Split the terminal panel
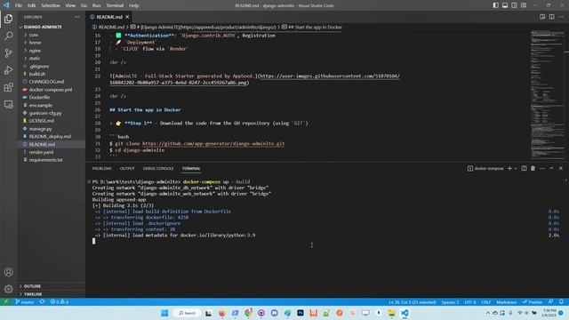 coord(524,168)
